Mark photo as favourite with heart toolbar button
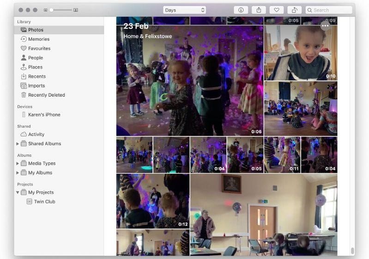 277,10
